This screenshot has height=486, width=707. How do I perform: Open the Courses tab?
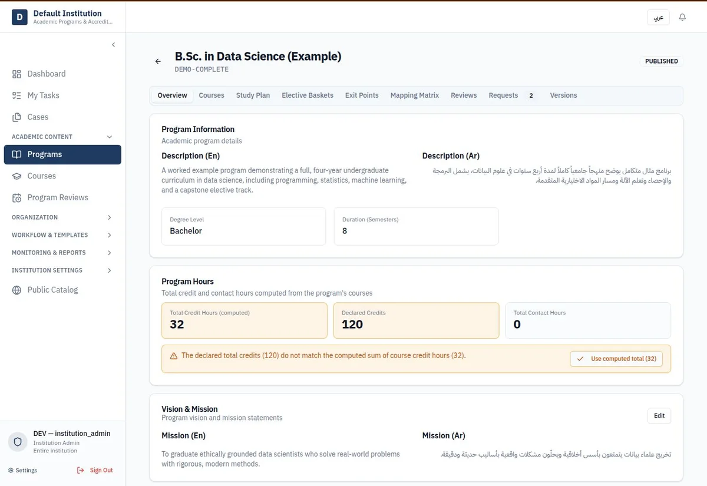tap(212, 95)
